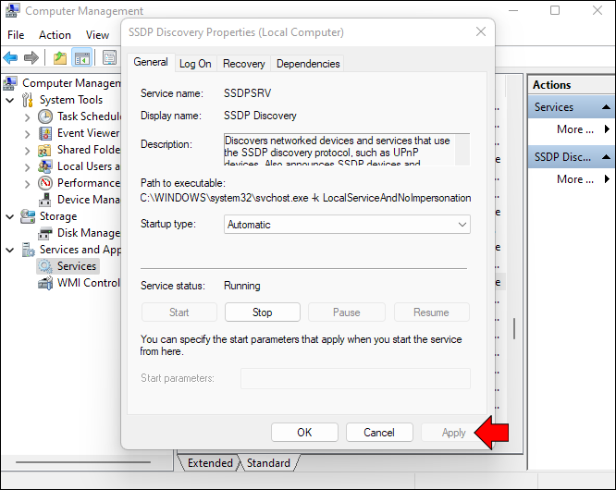Open the View menu
This screenshot has width=616, height=490.
coord(97,35)
